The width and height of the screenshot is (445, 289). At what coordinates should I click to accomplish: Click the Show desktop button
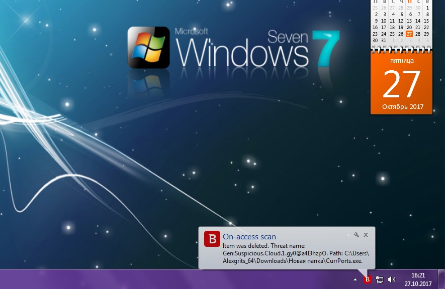click(441, 279)
